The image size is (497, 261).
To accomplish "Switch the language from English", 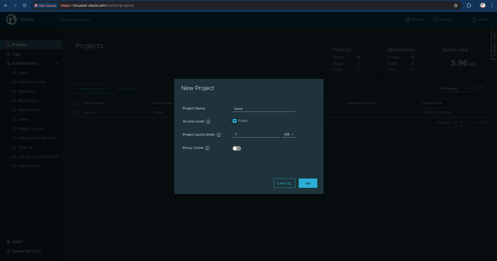I will click(x=416, y=19).
